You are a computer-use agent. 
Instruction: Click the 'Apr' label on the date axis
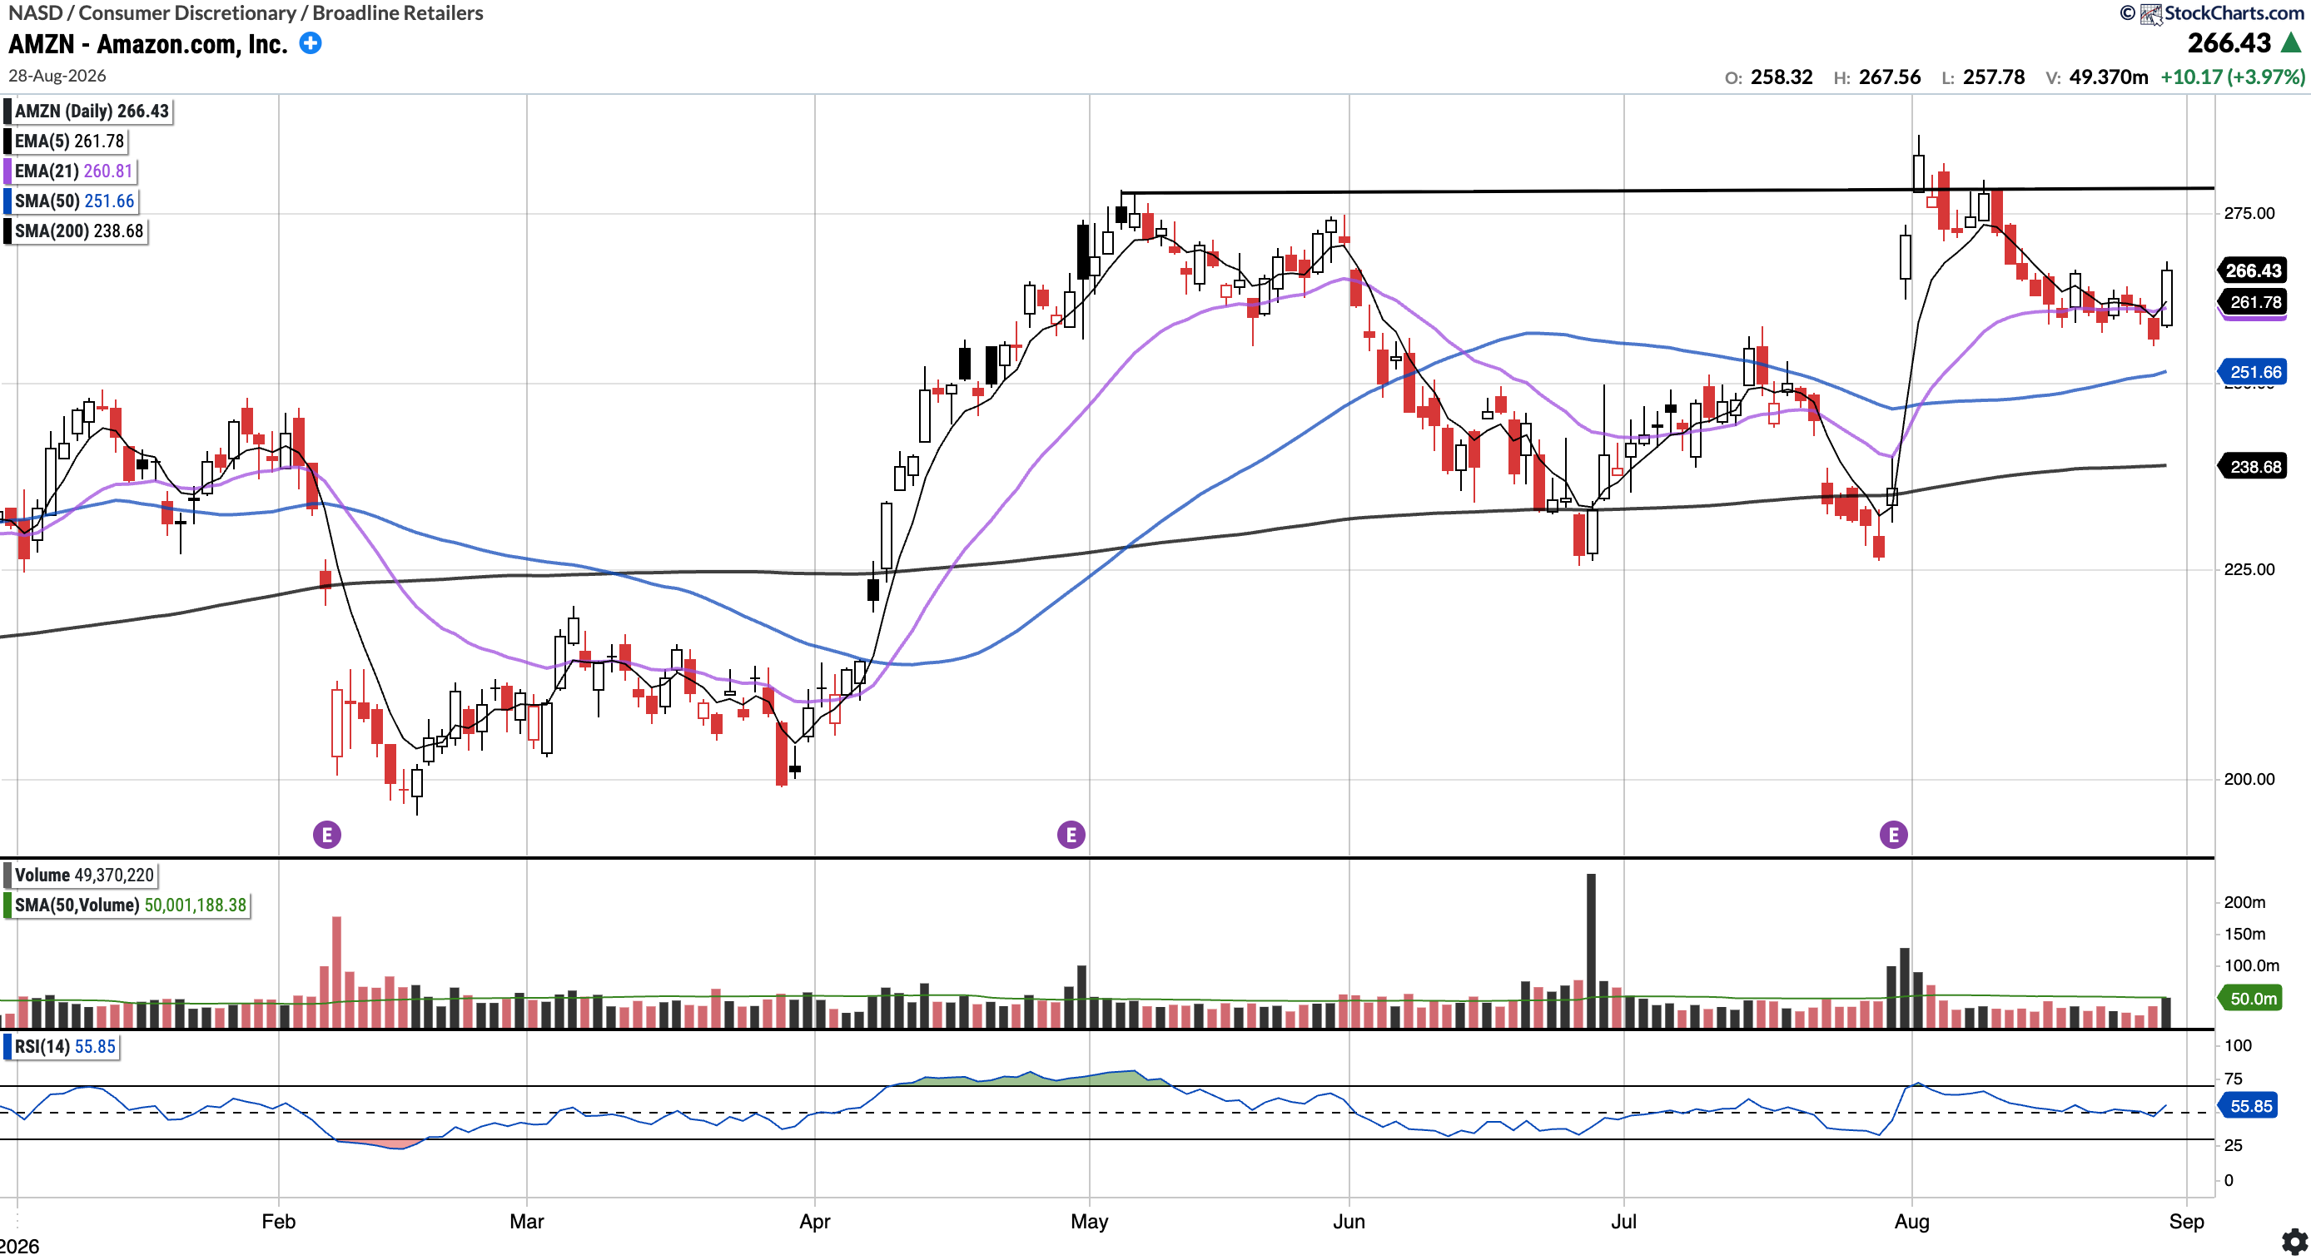tap(814, 1222)
